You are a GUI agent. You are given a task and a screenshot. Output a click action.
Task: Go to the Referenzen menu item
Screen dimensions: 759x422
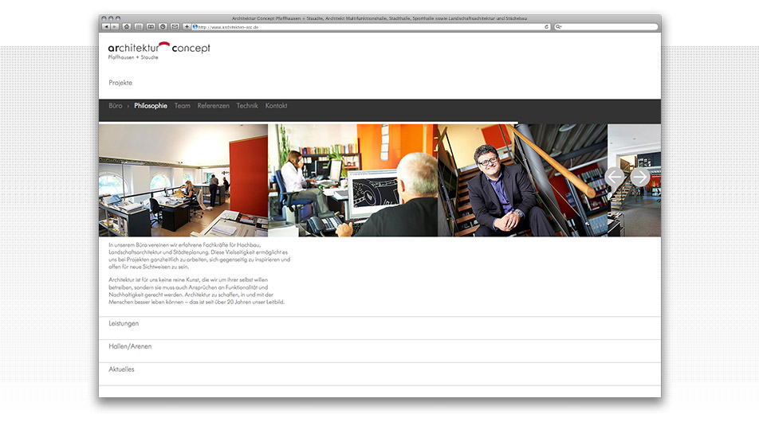point(213,106)
